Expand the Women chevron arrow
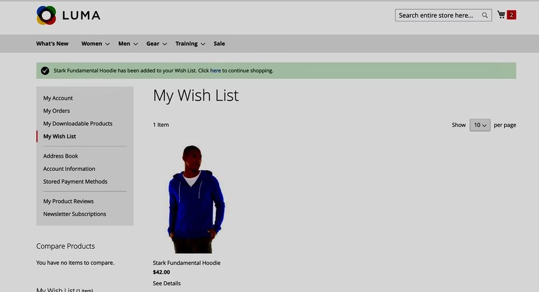 click(107, 44)
